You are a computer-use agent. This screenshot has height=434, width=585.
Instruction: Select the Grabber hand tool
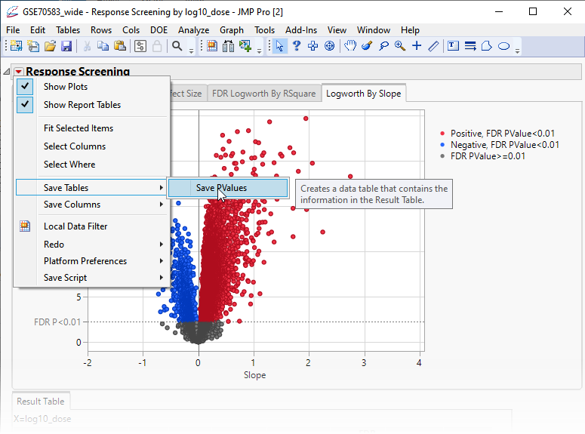click(x=350, y=46)
